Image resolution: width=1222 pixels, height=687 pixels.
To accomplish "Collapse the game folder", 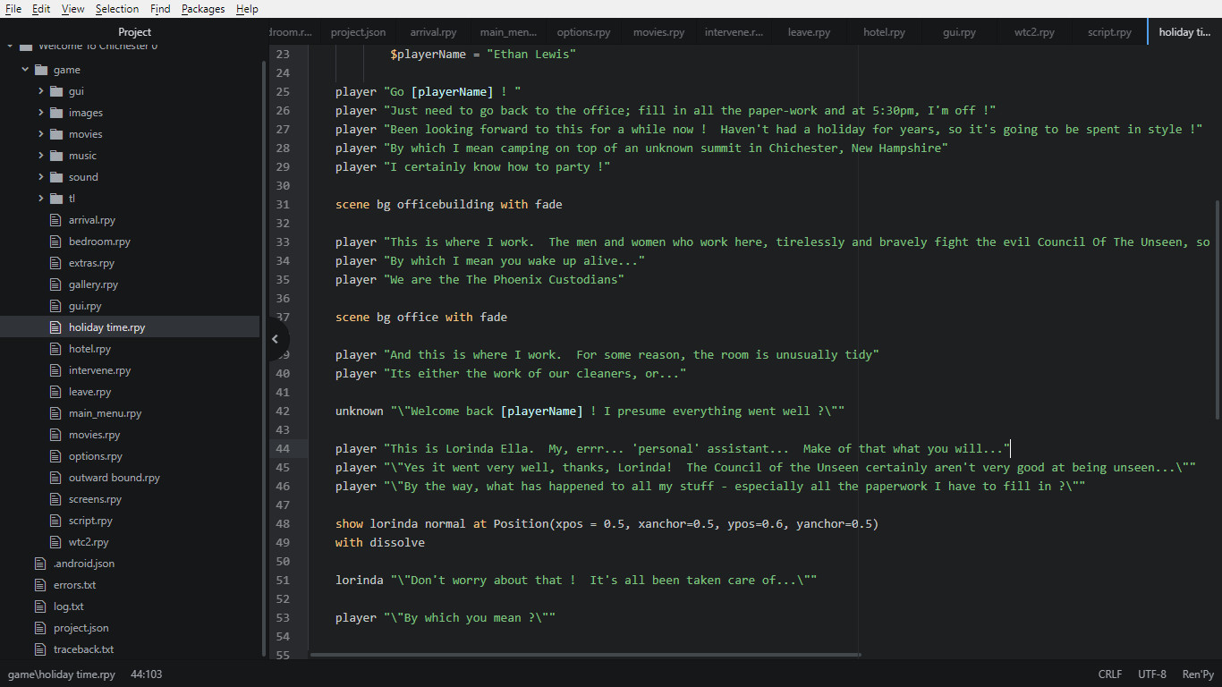I will click(24, 69).
